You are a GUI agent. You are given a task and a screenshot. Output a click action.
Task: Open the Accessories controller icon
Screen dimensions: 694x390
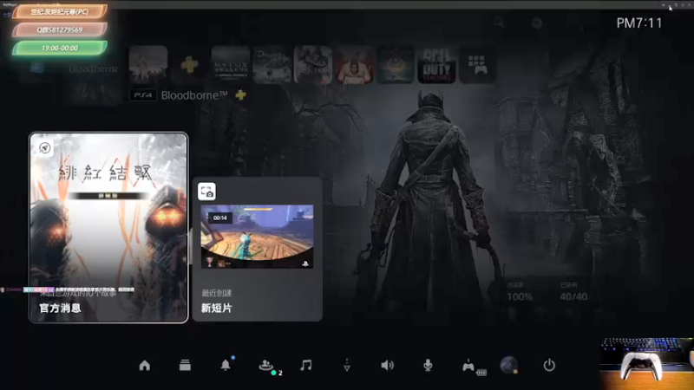468,366
